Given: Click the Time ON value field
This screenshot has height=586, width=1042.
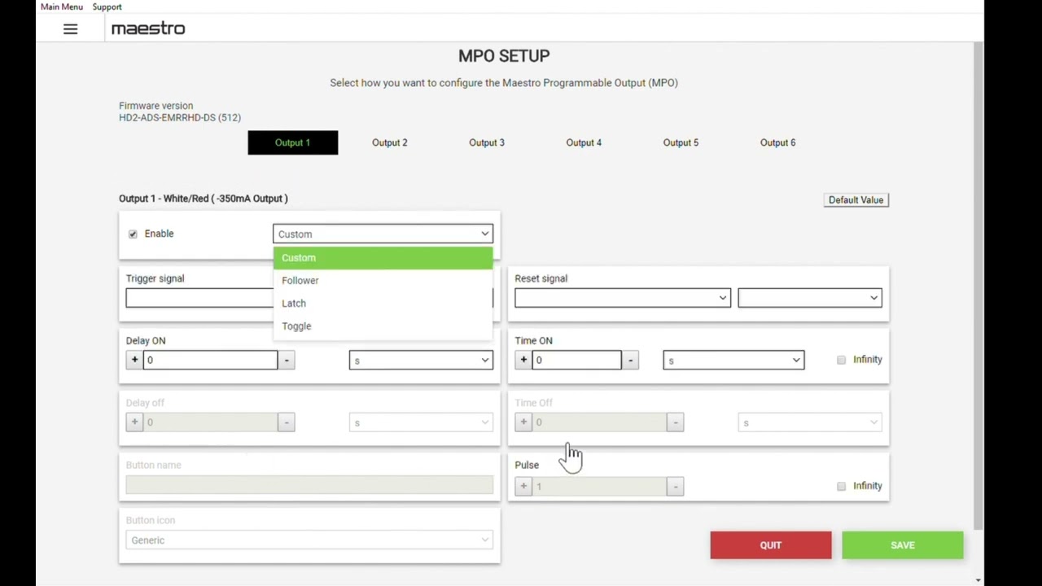Looking at the screenshot, I should [576, 360].
